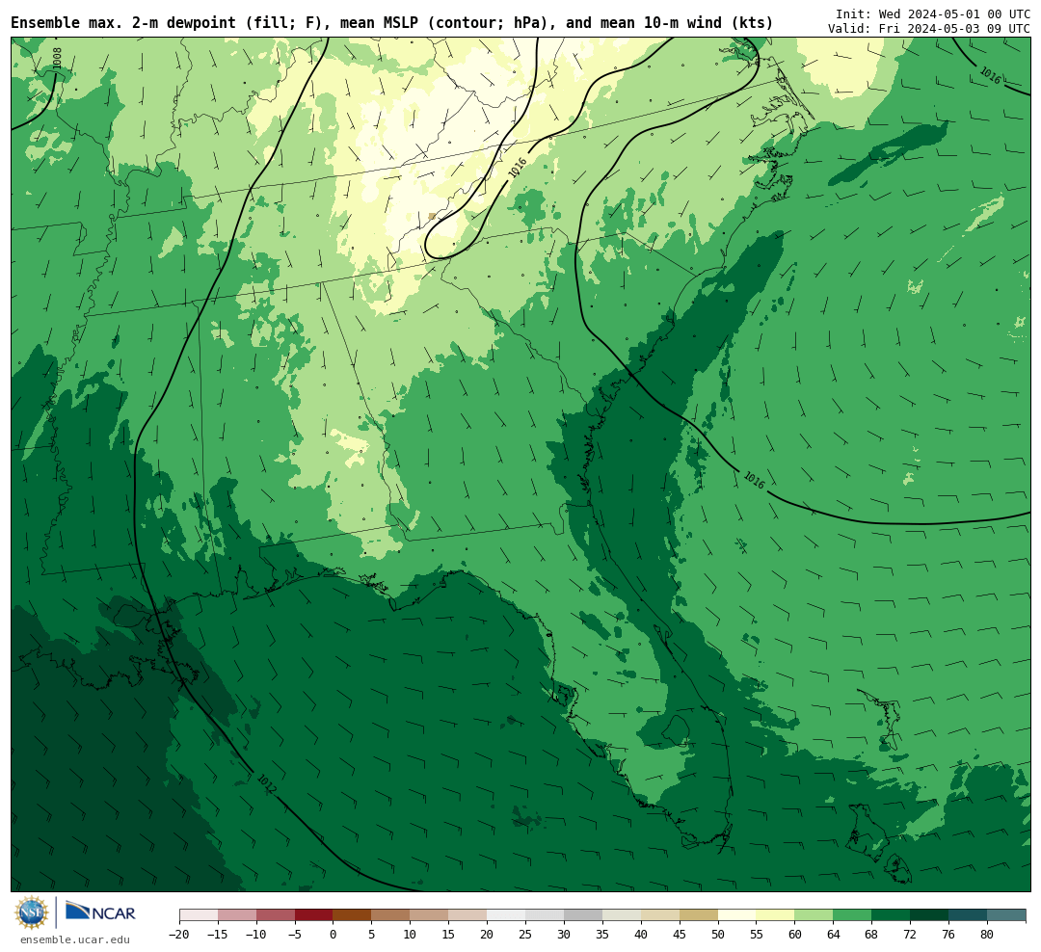Pick the 40 to 45 beige colorbar swatch
1041x952 pixels.
660,915
